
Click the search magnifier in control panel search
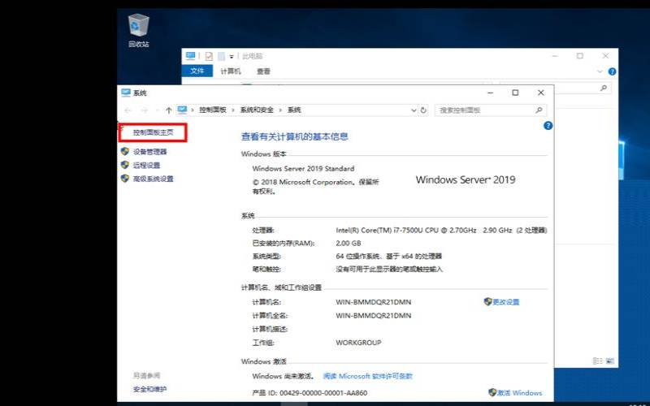(x=539, y=110)
